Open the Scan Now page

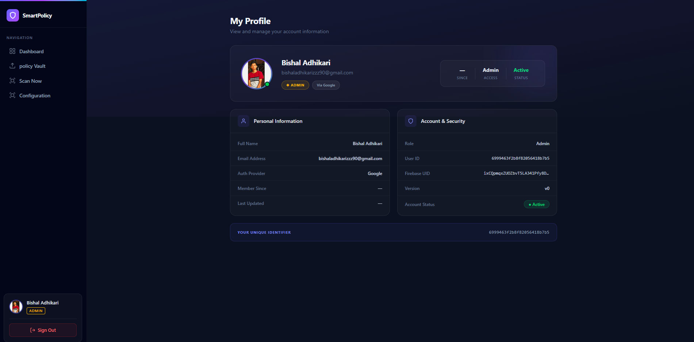pos(31,81)
